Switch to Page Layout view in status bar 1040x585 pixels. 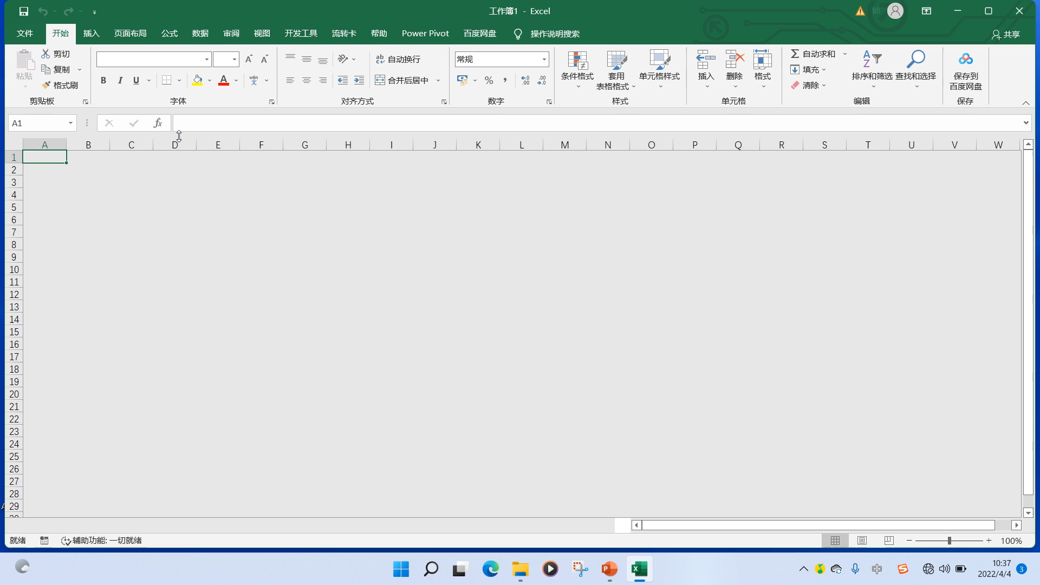[862, 540]
